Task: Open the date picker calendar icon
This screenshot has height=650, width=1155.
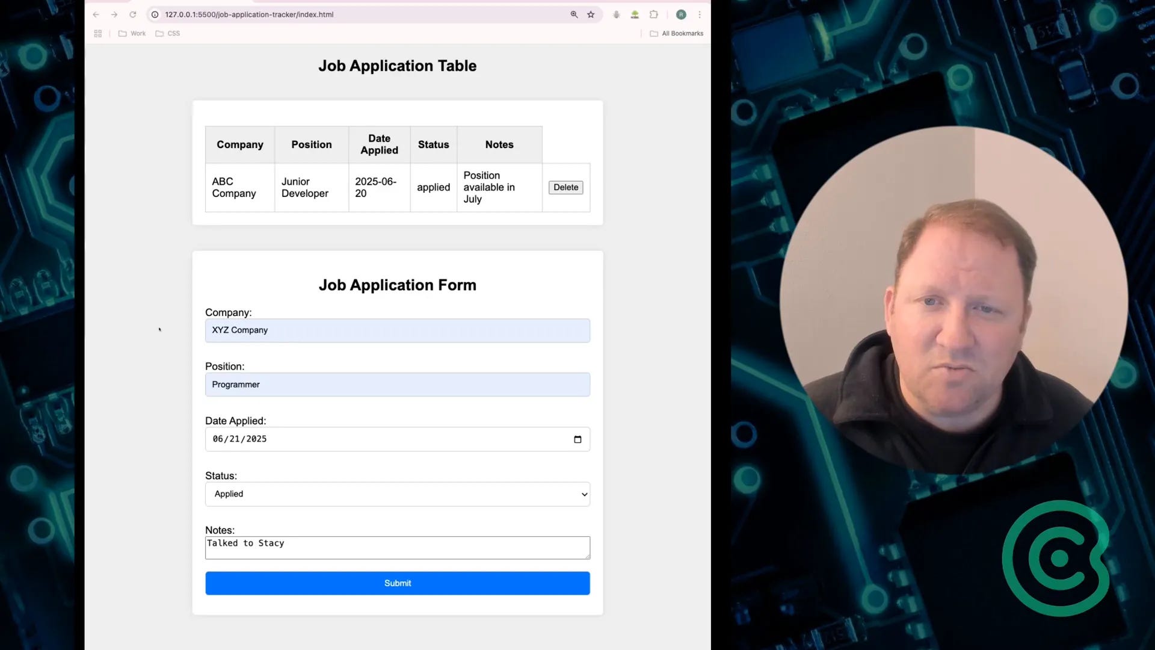Action: coord(577,439)
